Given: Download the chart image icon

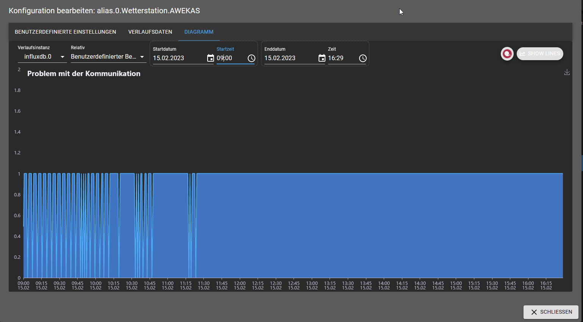Looking at the screenshot, I should tap(567, 72).
